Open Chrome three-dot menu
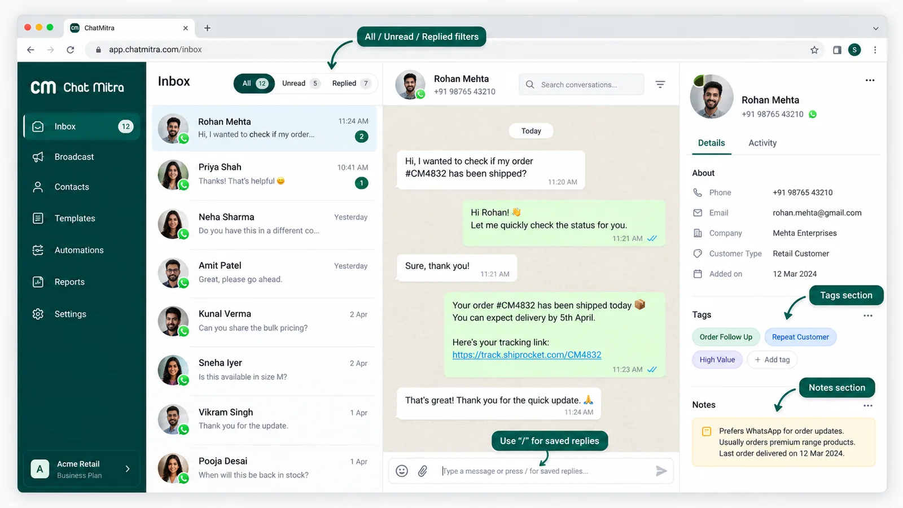 tap(875, 50)
